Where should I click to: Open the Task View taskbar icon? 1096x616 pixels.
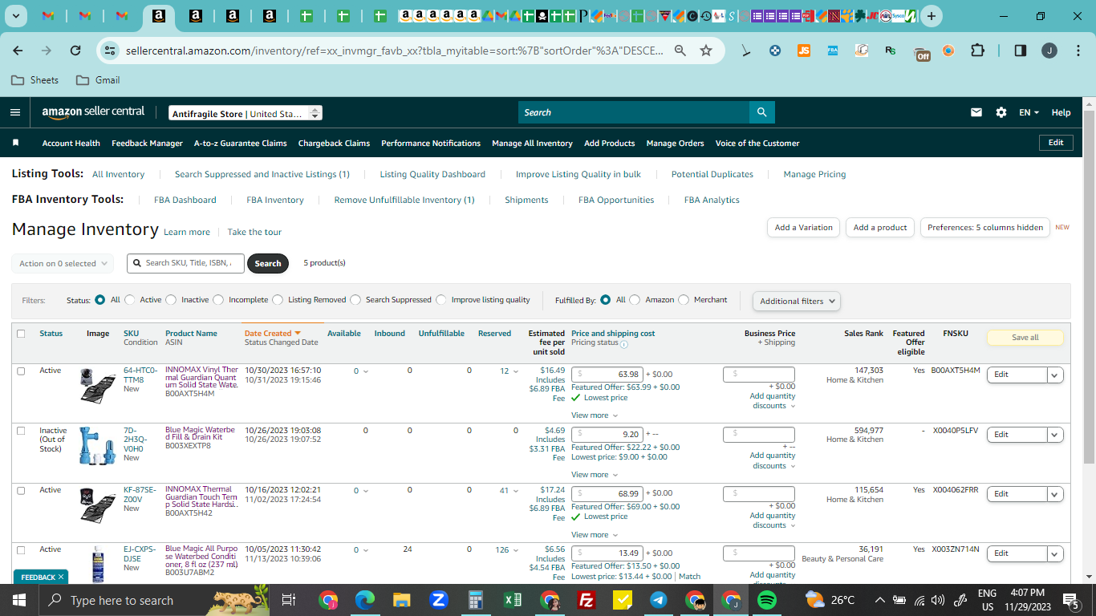[x=290, y=600]
